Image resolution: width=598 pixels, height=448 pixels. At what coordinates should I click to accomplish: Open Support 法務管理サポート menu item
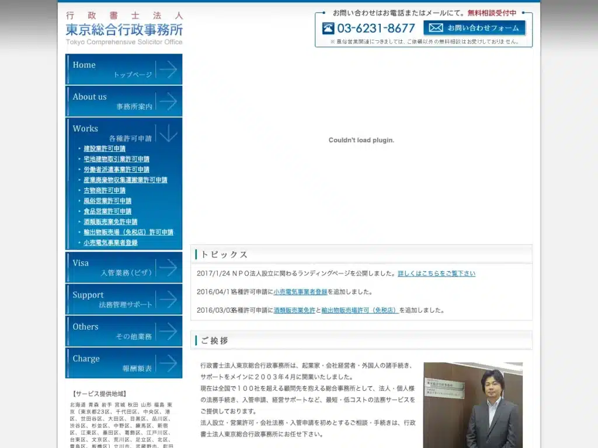(x=124, y=299)
